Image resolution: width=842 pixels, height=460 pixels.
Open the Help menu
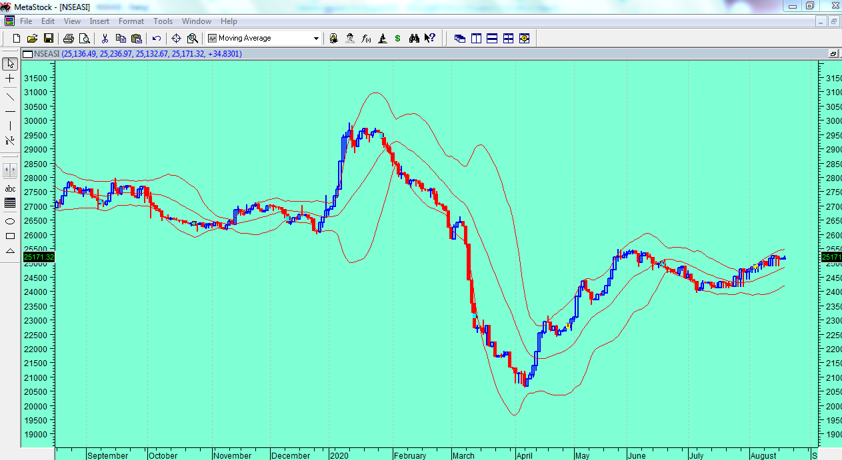(x=229, y=21)
